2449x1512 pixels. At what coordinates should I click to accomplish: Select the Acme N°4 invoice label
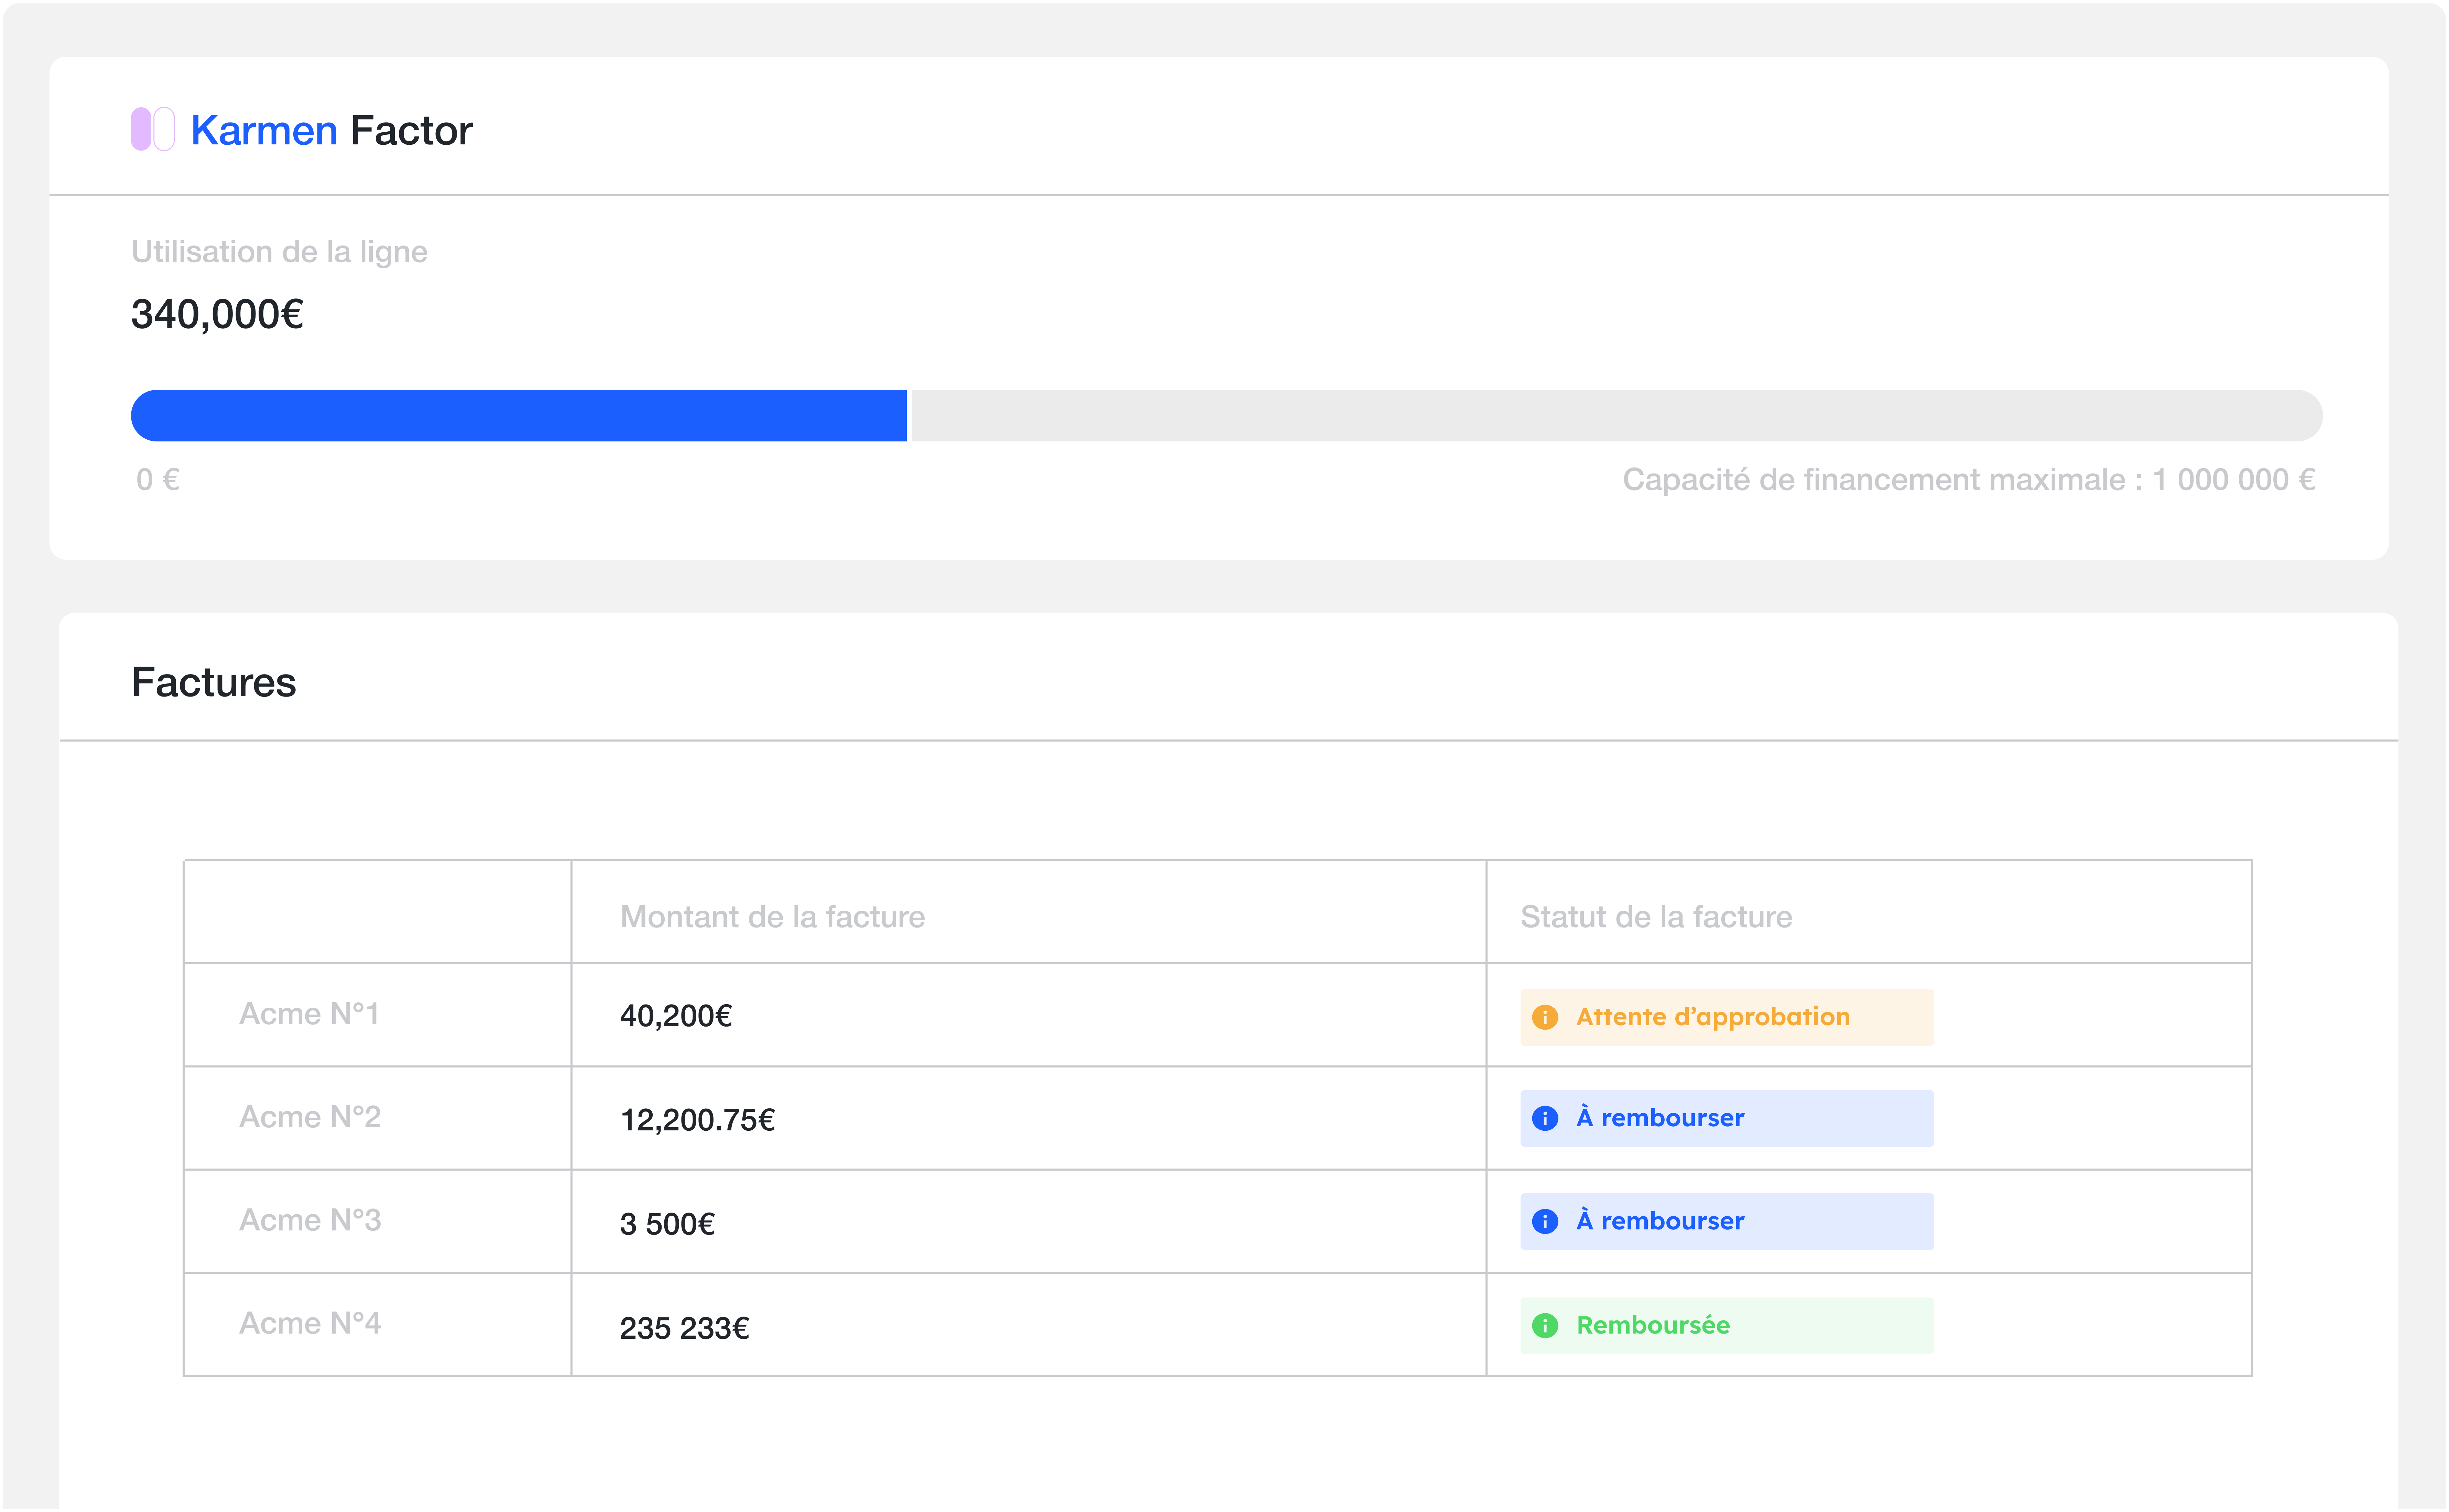310,1323
